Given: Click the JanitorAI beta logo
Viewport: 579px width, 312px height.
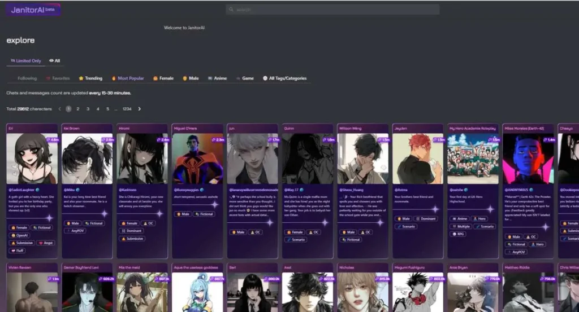Looking at the screenshot, I should [x=33, y=10].
